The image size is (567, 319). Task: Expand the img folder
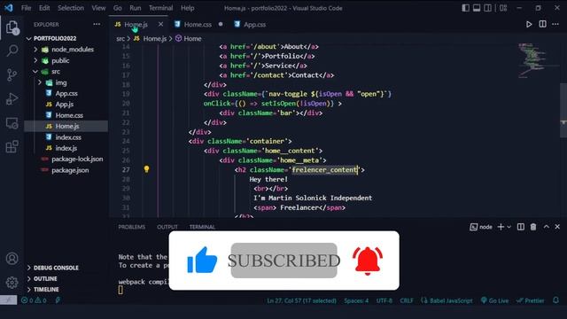pyautogui.click(x=40, y=82)
